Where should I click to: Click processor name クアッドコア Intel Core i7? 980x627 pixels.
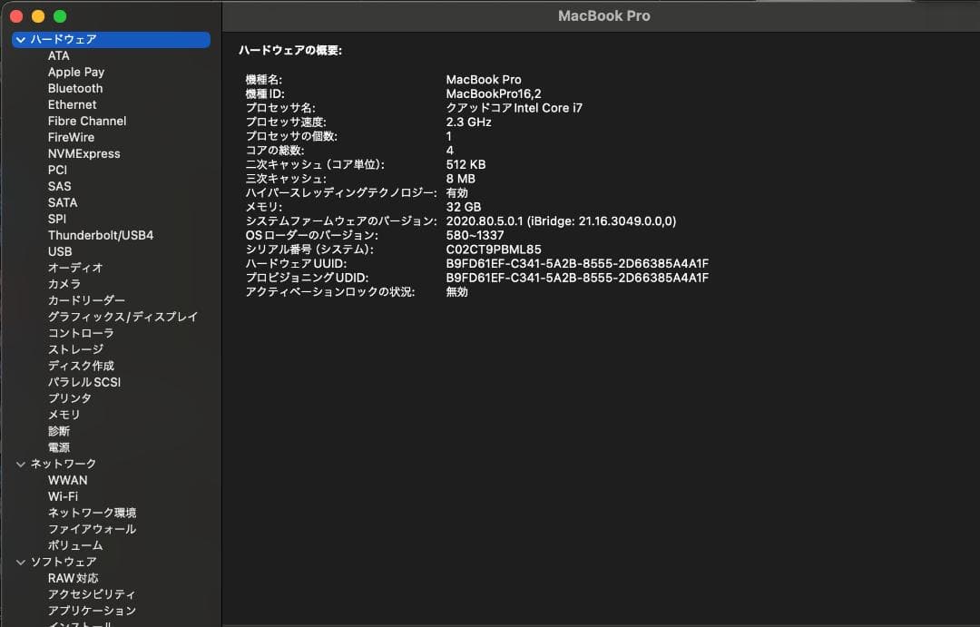514,107
